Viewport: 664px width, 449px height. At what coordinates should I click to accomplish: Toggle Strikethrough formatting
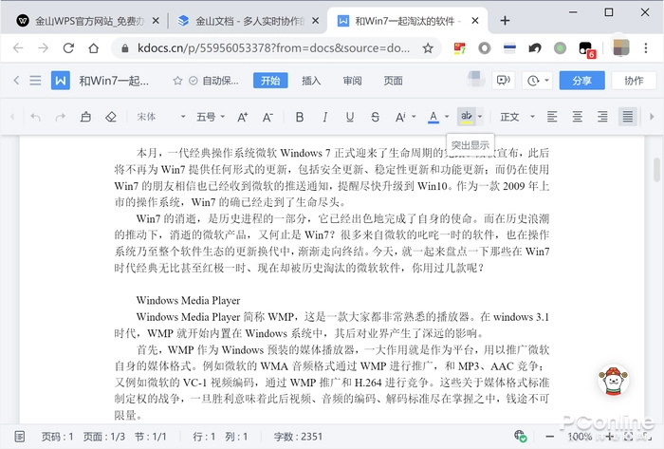(376, 117)
